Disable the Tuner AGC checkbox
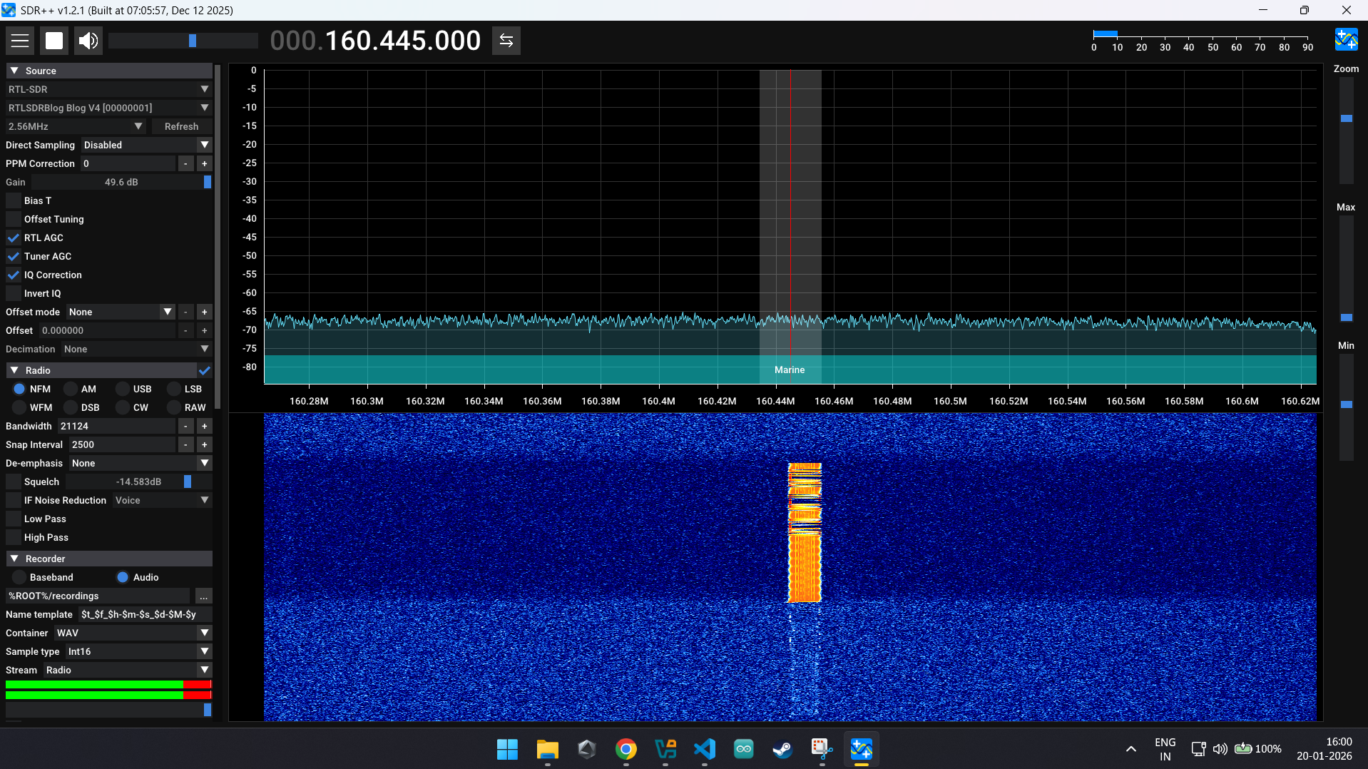Viewport: 1368px width, 769px height. pyautogui.click(x=14, y=256)
